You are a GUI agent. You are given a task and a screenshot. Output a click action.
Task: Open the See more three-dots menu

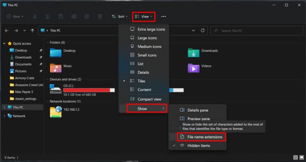pos(163,17)
